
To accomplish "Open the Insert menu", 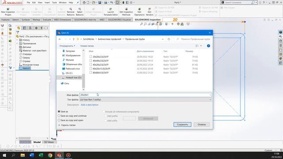I will 47,3.
